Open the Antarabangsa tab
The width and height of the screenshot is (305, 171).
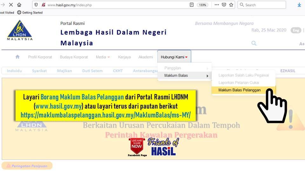tap(145, 71)
